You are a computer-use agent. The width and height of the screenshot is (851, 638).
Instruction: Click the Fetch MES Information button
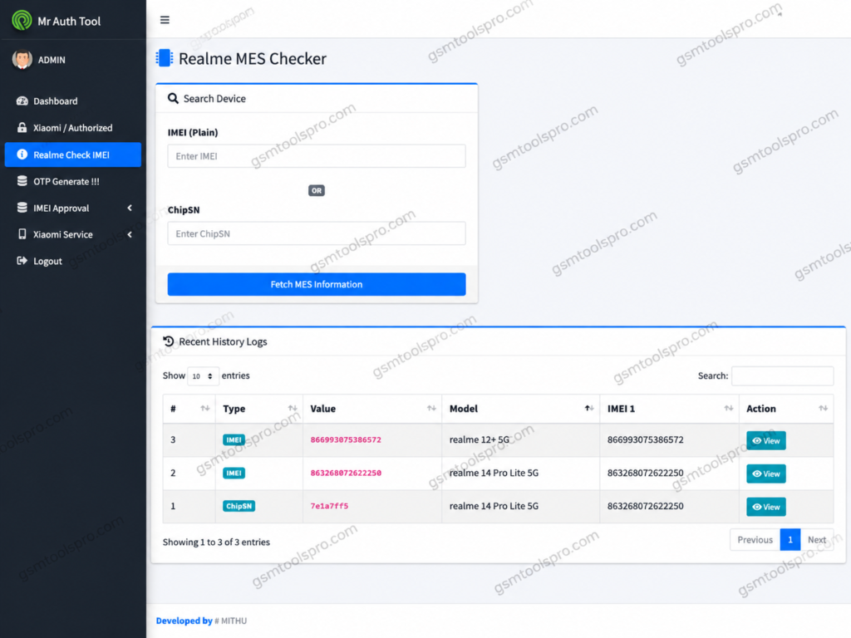(x=317, y=284)
